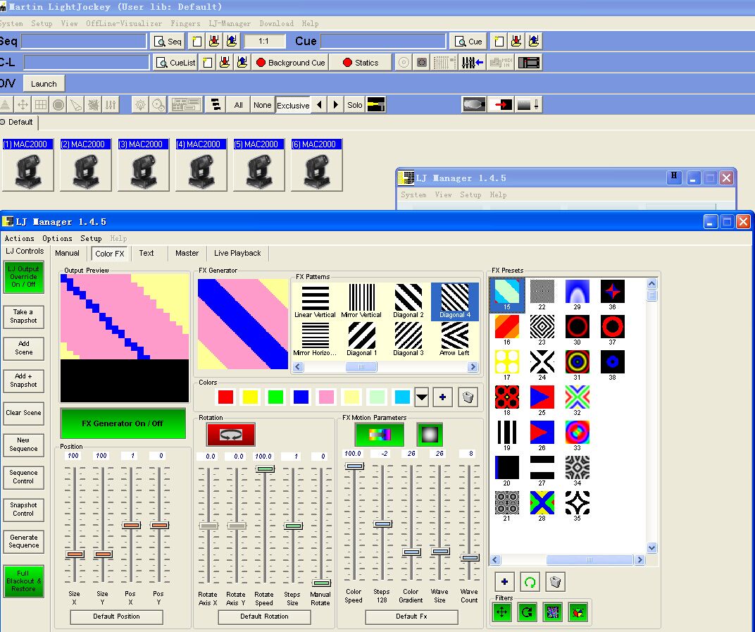Viewport: 755px width, 632px height.
Task: Click the rotation direction icon button
Action: point(230,435)
